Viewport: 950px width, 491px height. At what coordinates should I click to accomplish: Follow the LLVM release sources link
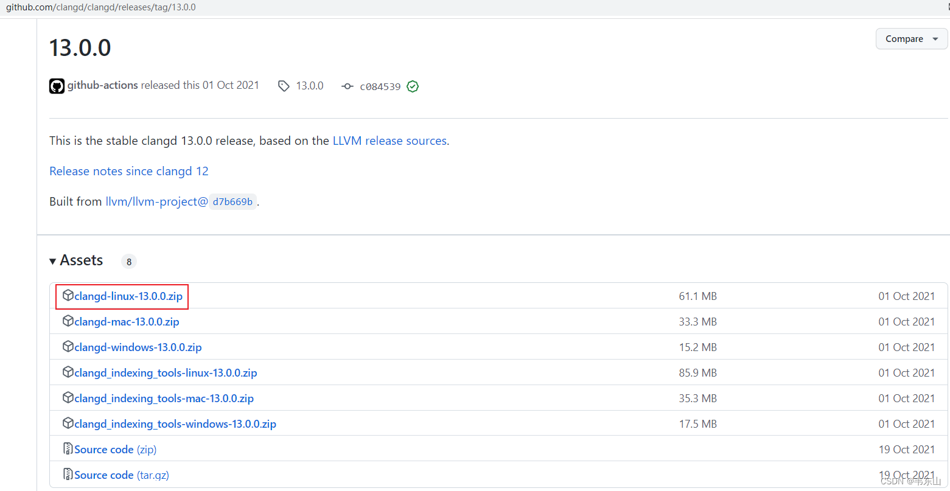(389, 141)
